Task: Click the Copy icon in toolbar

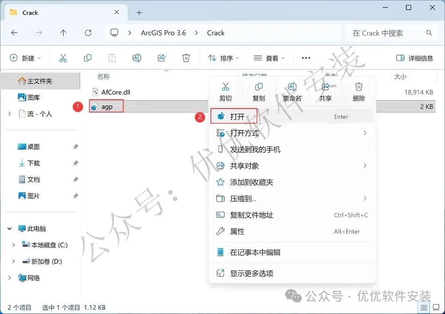Action: [88, 58]
